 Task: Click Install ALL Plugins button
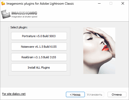coord(39,68)
